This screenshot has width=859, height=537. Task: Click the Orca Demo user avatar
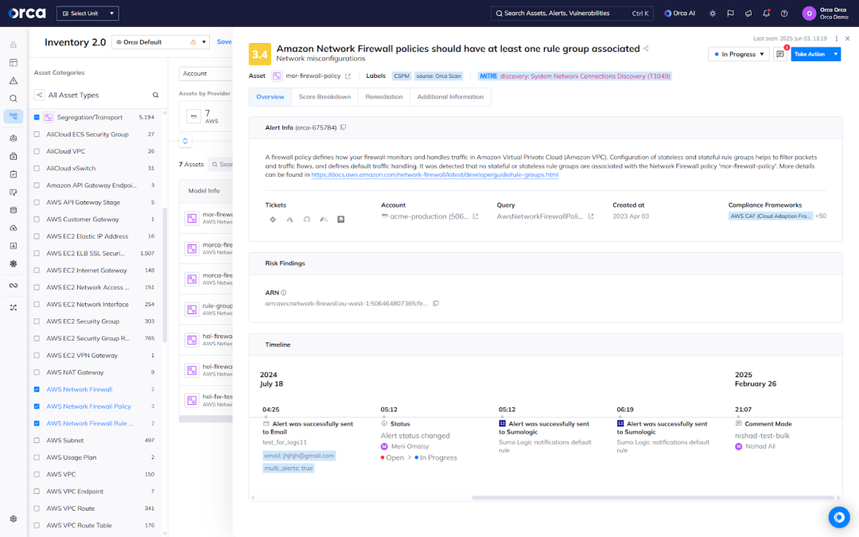(x=809, y=14)
